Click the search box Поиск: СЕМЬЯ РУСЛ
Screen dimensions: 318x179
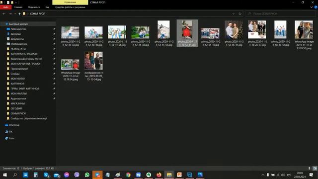tap(281, 14)
